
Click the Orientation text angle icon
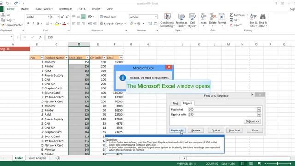coord(90,17)
